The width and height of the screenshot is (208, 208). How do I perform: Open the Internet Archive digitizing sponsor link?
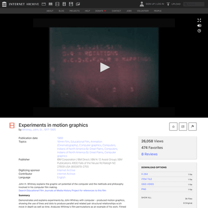(66, 170)
